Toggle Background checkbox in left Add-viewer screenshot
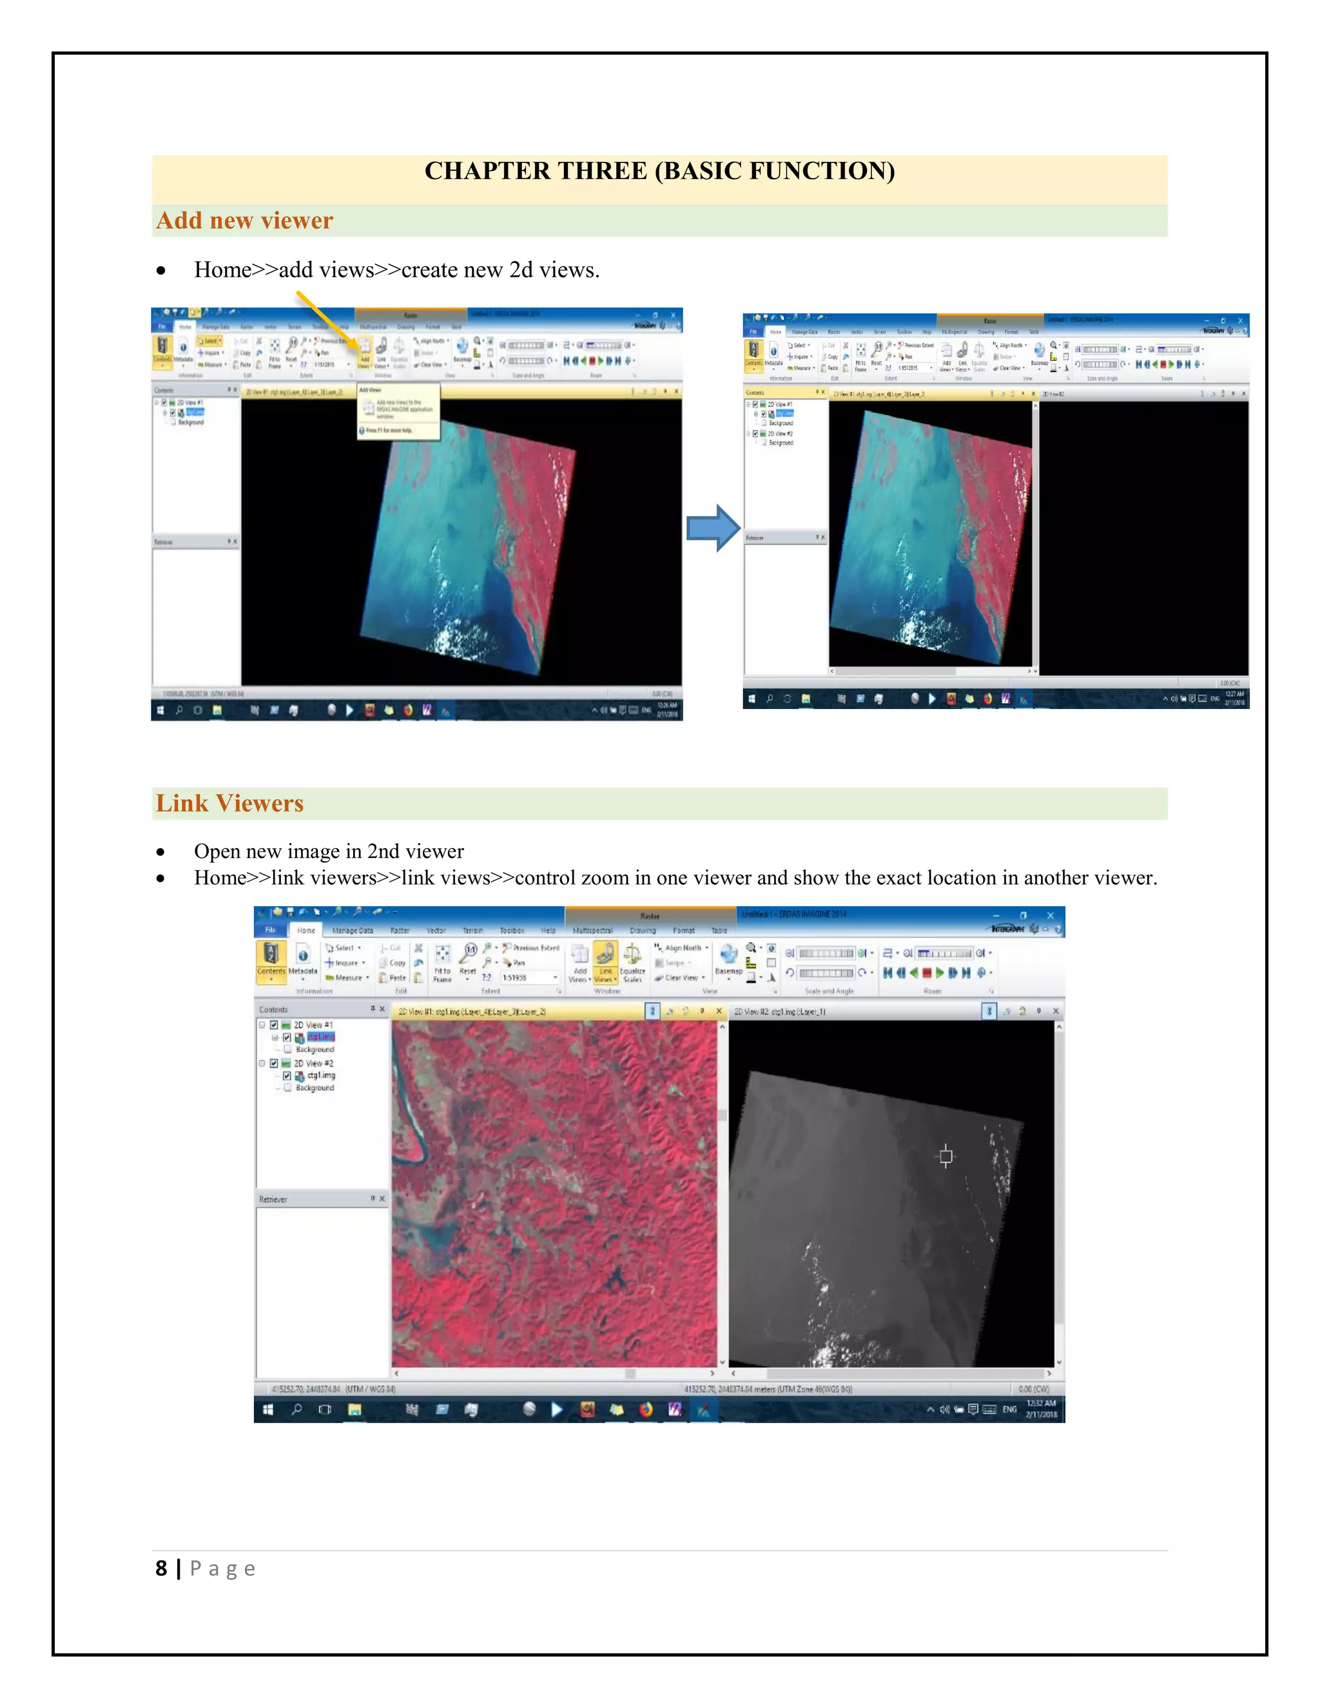 pos(173,422)
